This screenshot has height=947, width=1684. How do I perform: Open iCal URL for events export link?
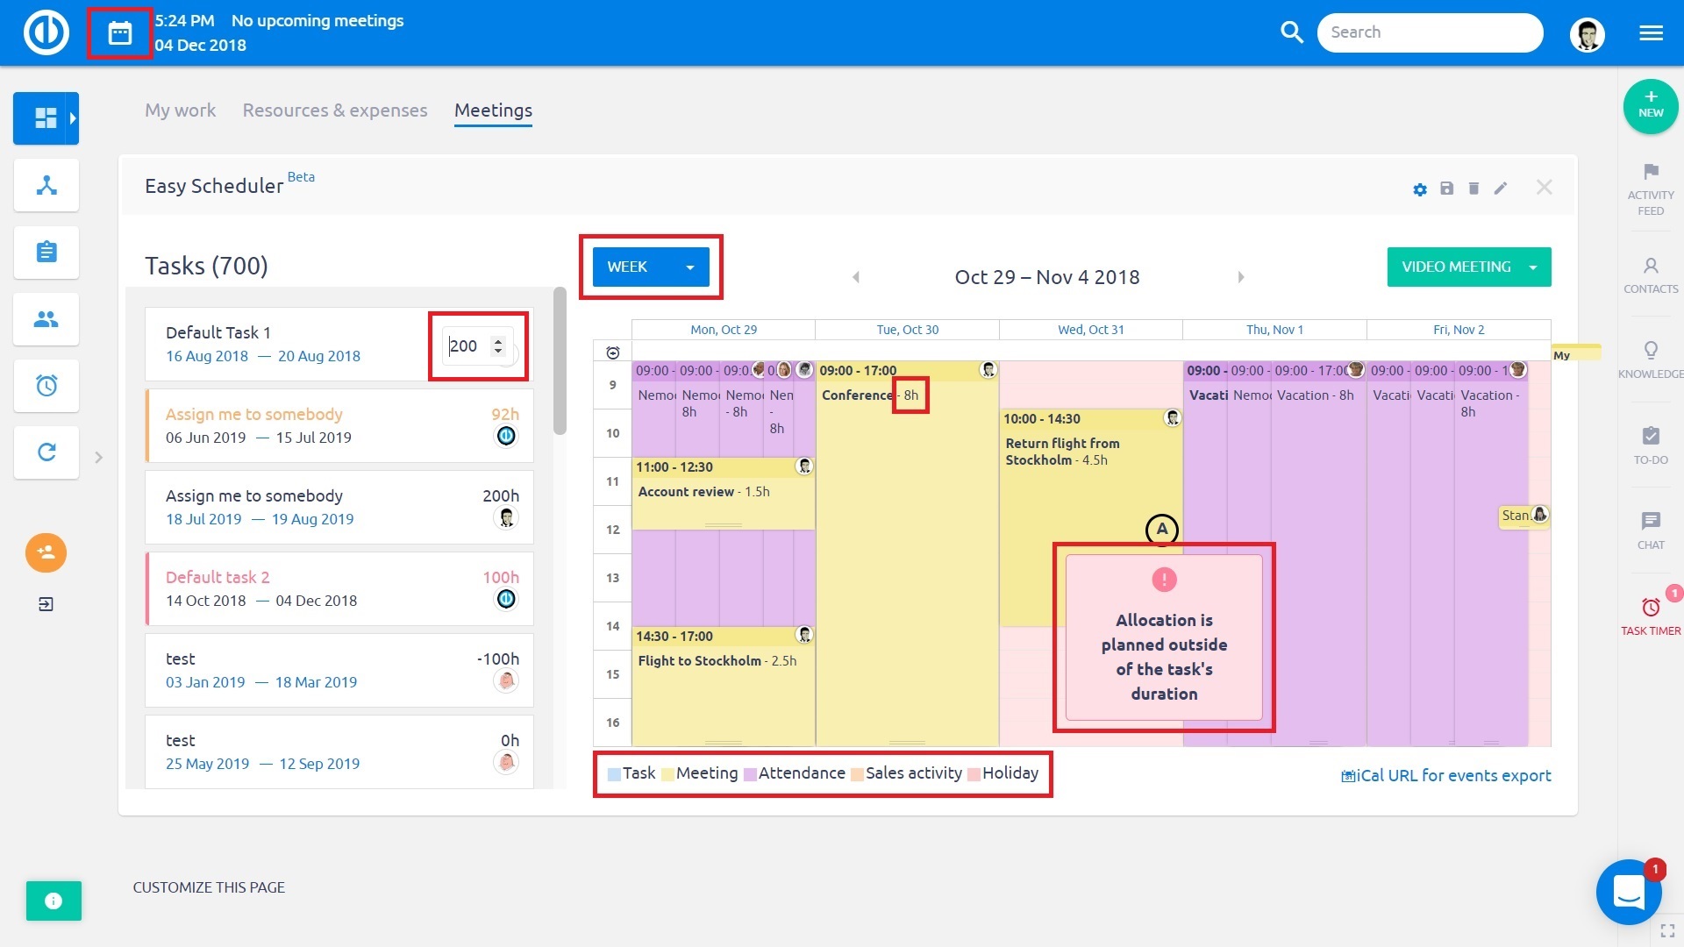tap(1446, 776)
